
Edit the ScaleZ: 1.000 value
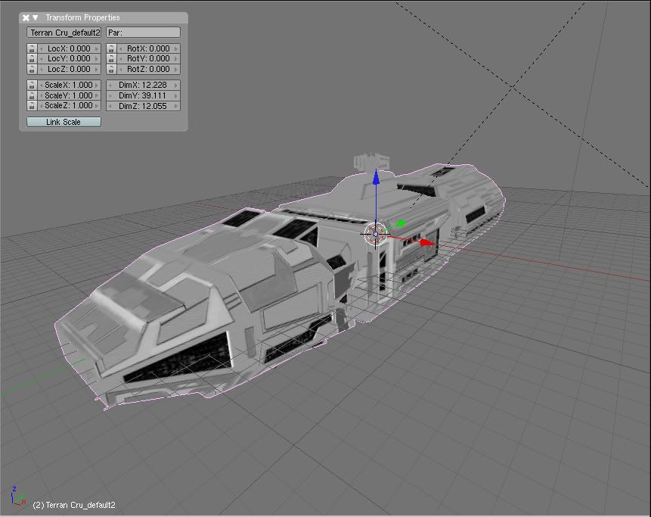click(x=69, y=105)
